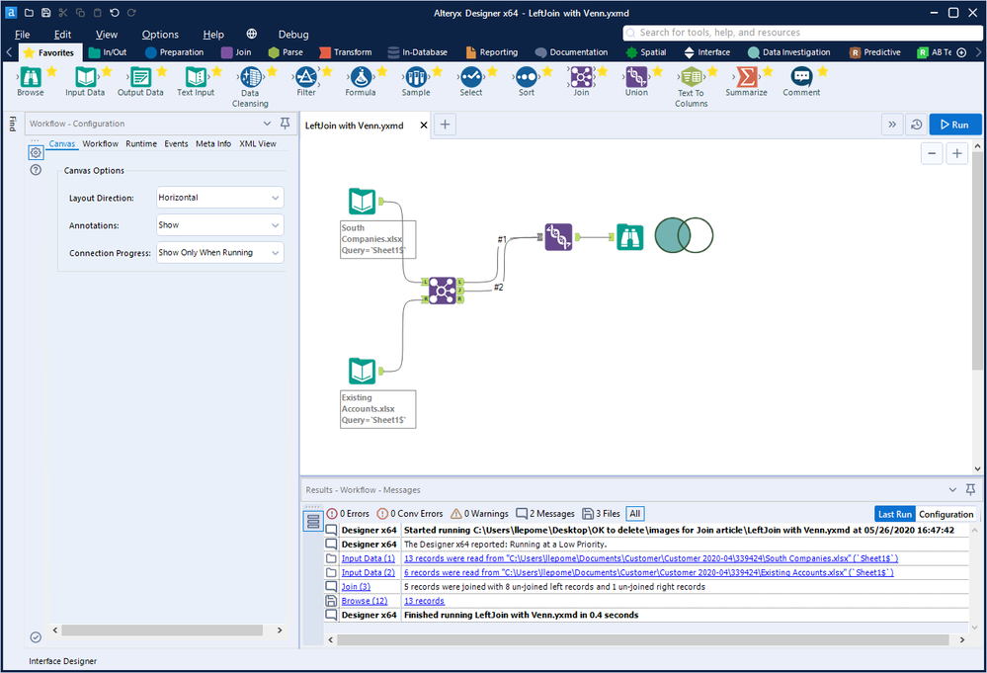Screen dimensions: 987x673
Task: Open the Options menu
Action: click(x=160, y=35)
